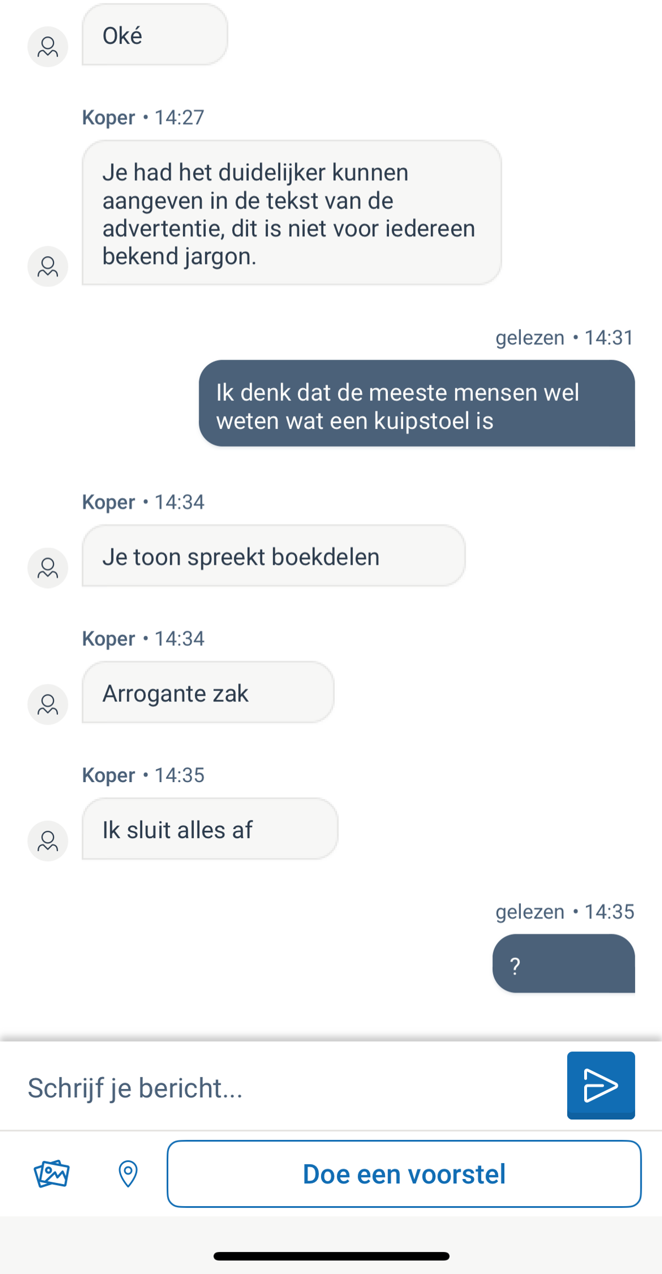
Task: Select the long message about advertentie jargon
Action: [291, 213]
